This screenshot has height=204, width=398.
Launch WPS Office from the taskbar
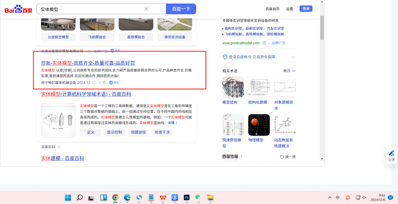tap(163, 198)
